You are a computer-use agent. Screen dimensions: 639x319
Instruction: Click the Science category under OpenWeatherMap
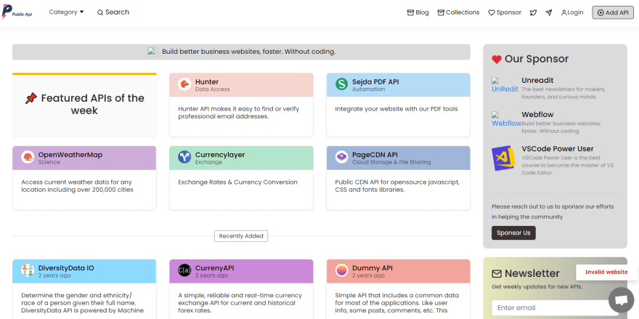(49, 162)
